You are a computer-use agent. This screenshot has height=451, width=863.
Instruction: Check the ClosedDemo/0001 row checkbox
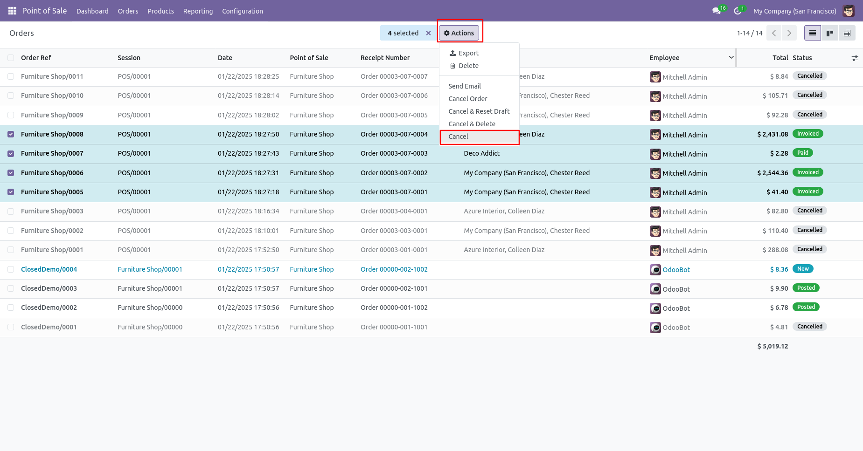click(x=11, y=327)
